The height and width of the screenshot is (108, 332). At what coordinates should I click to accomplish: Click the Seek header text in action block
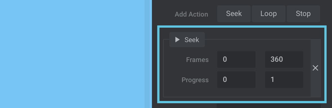192,40
